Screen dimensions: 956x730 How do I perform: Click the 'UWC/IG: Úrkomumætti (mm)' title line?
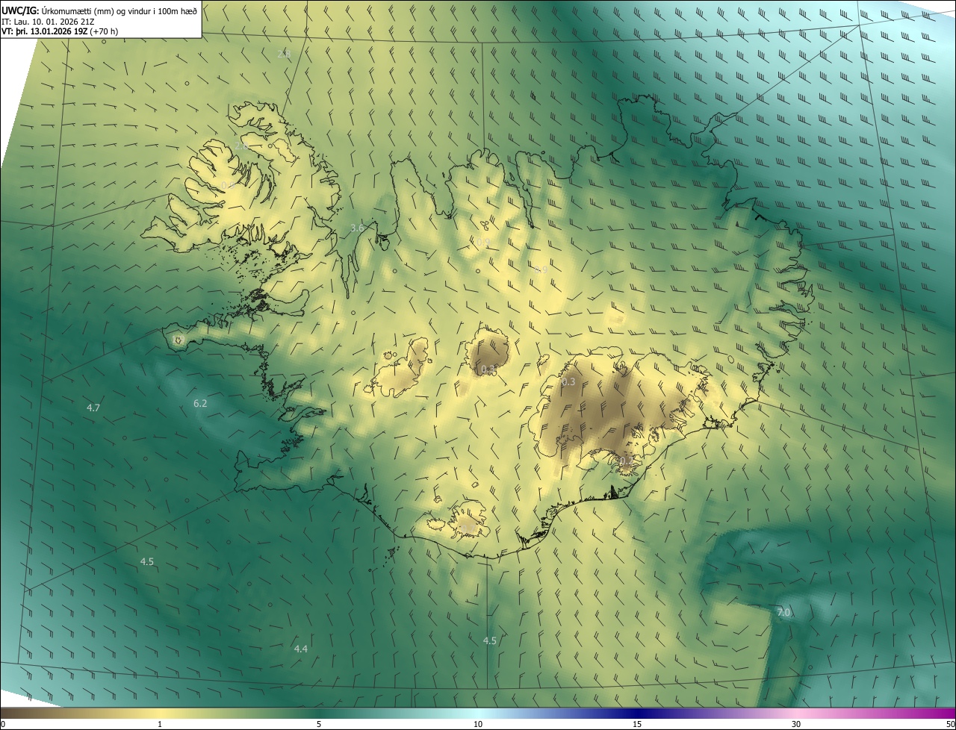tap(100, 11)
